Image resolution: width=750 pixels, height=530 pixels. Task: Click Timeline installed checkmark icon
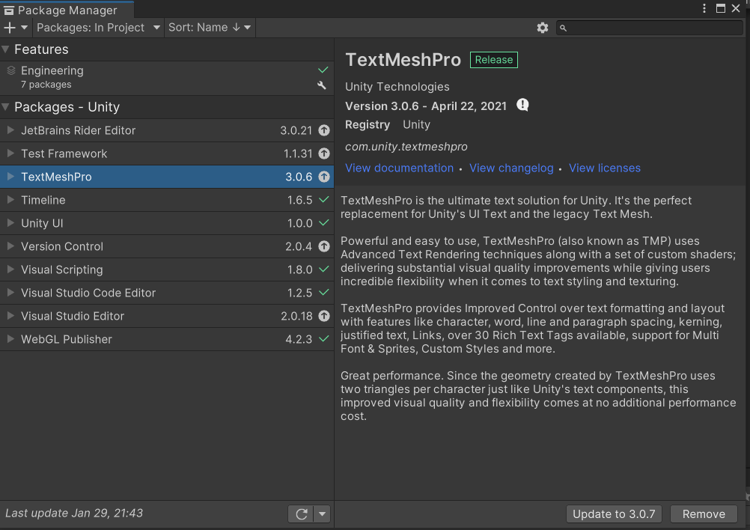point(324,200)
